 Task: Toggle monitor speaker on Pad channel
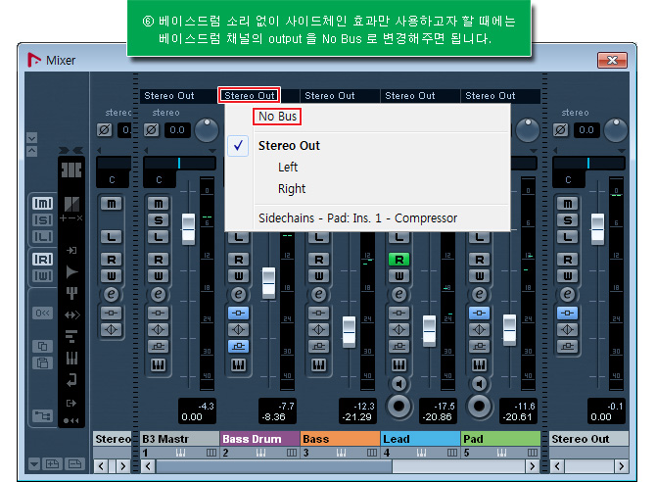pyautogui.click(x=480, y=384)
